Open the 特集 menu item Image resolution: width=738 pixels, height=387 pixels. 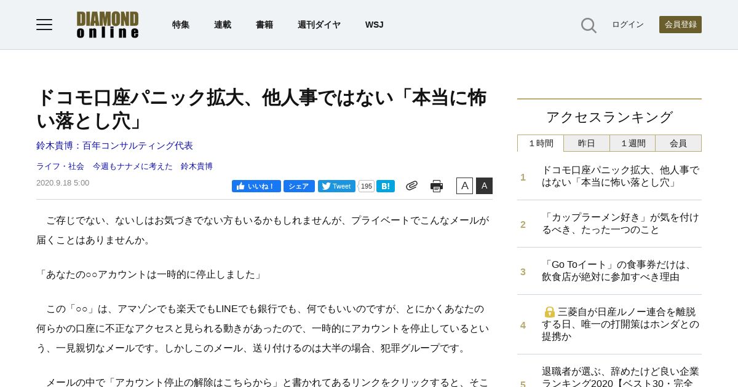[x=181, y=25]
